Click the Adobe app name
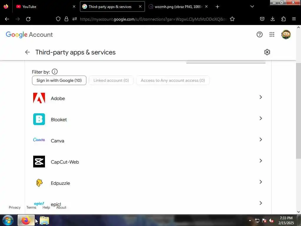Viewport: 301px width, 226px height. 58,98
